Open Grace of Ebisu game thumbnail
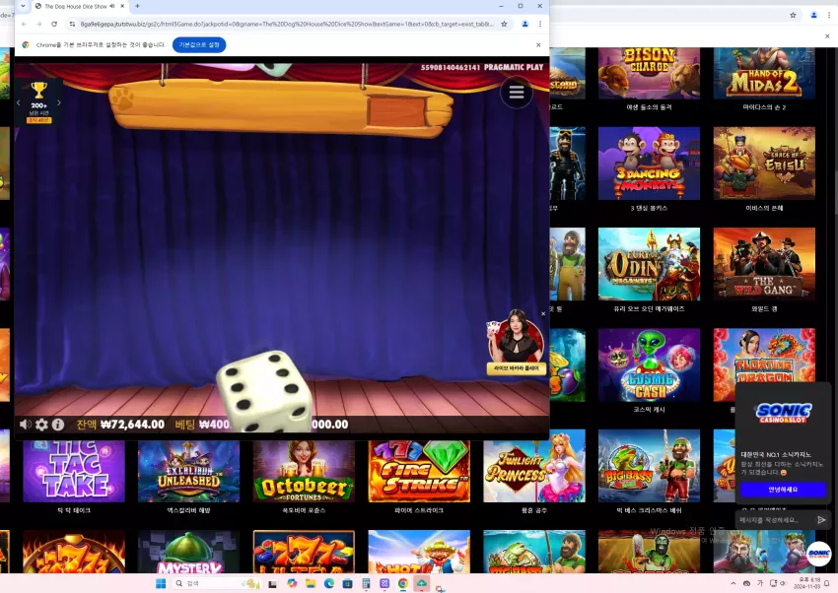838x593 pixels. (x=764, y=164)
